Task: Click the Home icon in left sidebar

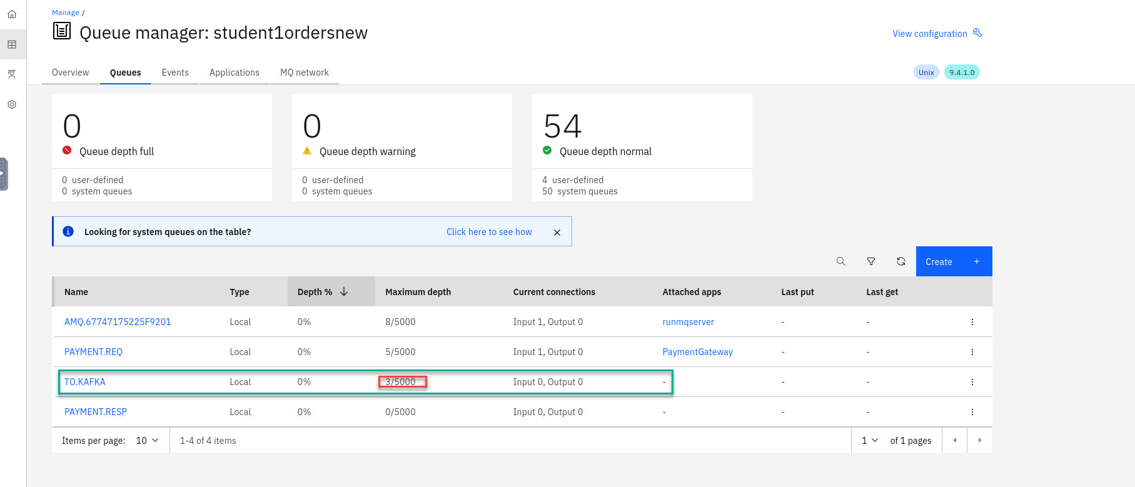Action: pos(12,14)
